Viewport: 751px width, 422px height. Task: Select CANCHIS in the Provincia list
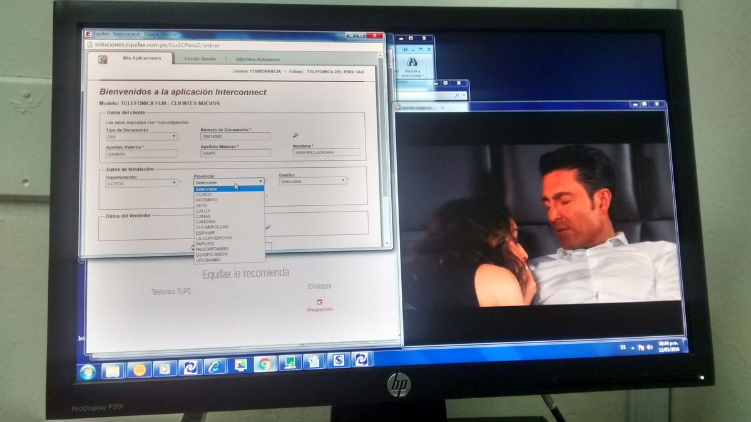(x=229, y=222)
